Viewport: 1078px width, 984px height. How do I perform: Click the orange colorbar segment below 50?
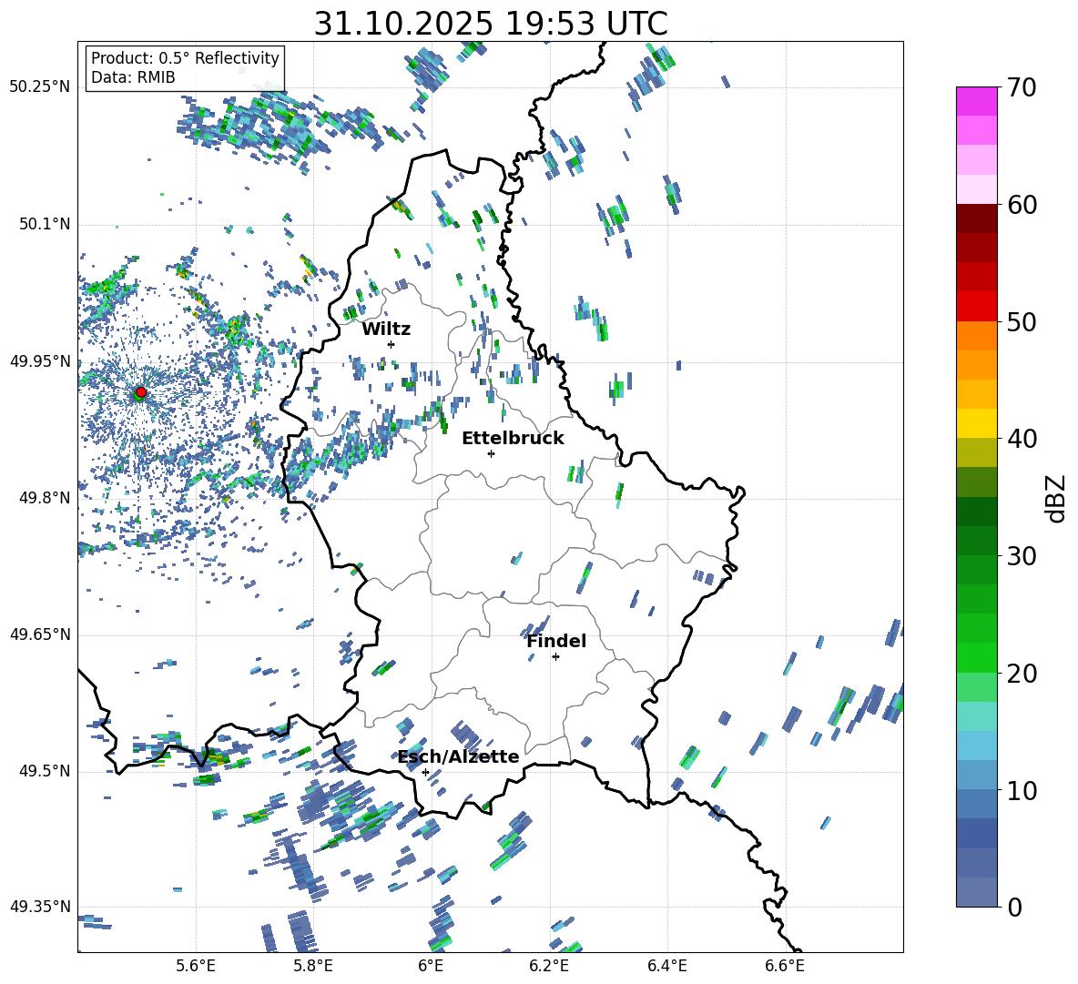[976, 335]
